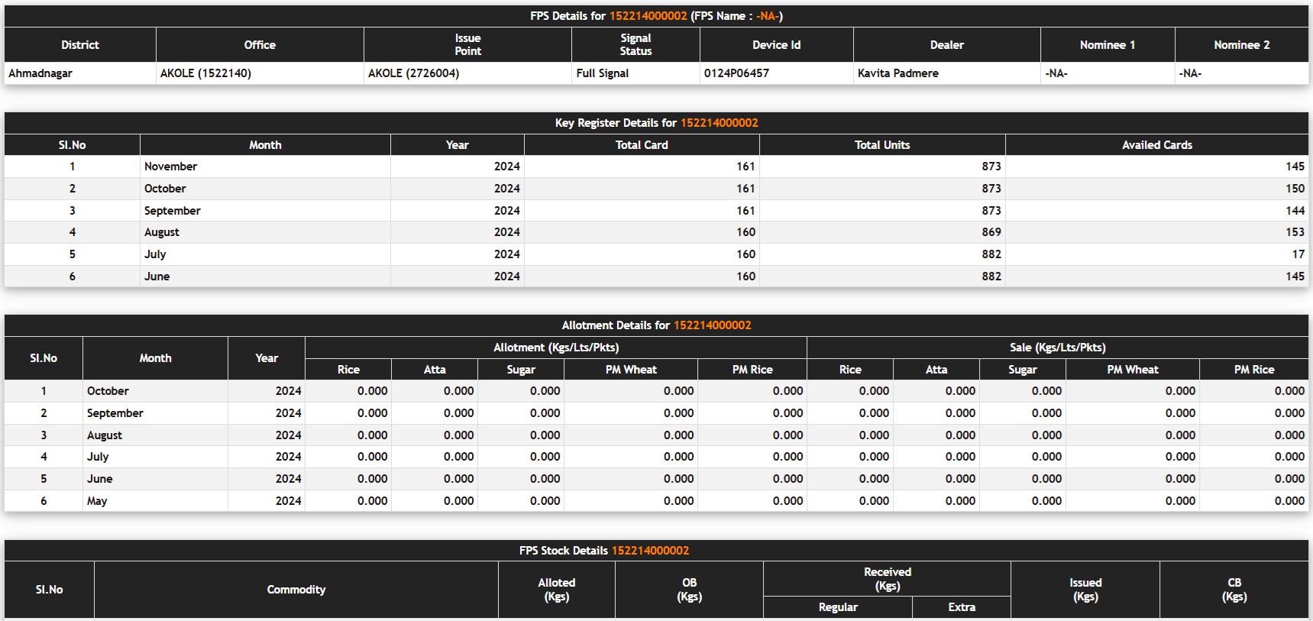
Task: Click the Total Units column header
Action: 882,145
